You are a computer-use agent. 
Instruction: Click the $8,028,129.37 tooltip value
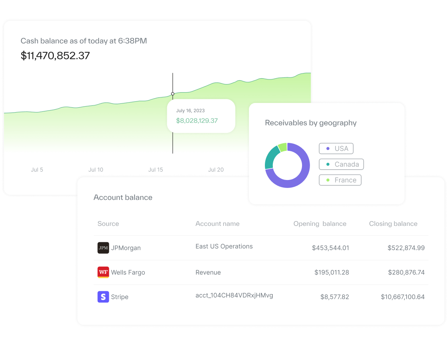(197, 121)
